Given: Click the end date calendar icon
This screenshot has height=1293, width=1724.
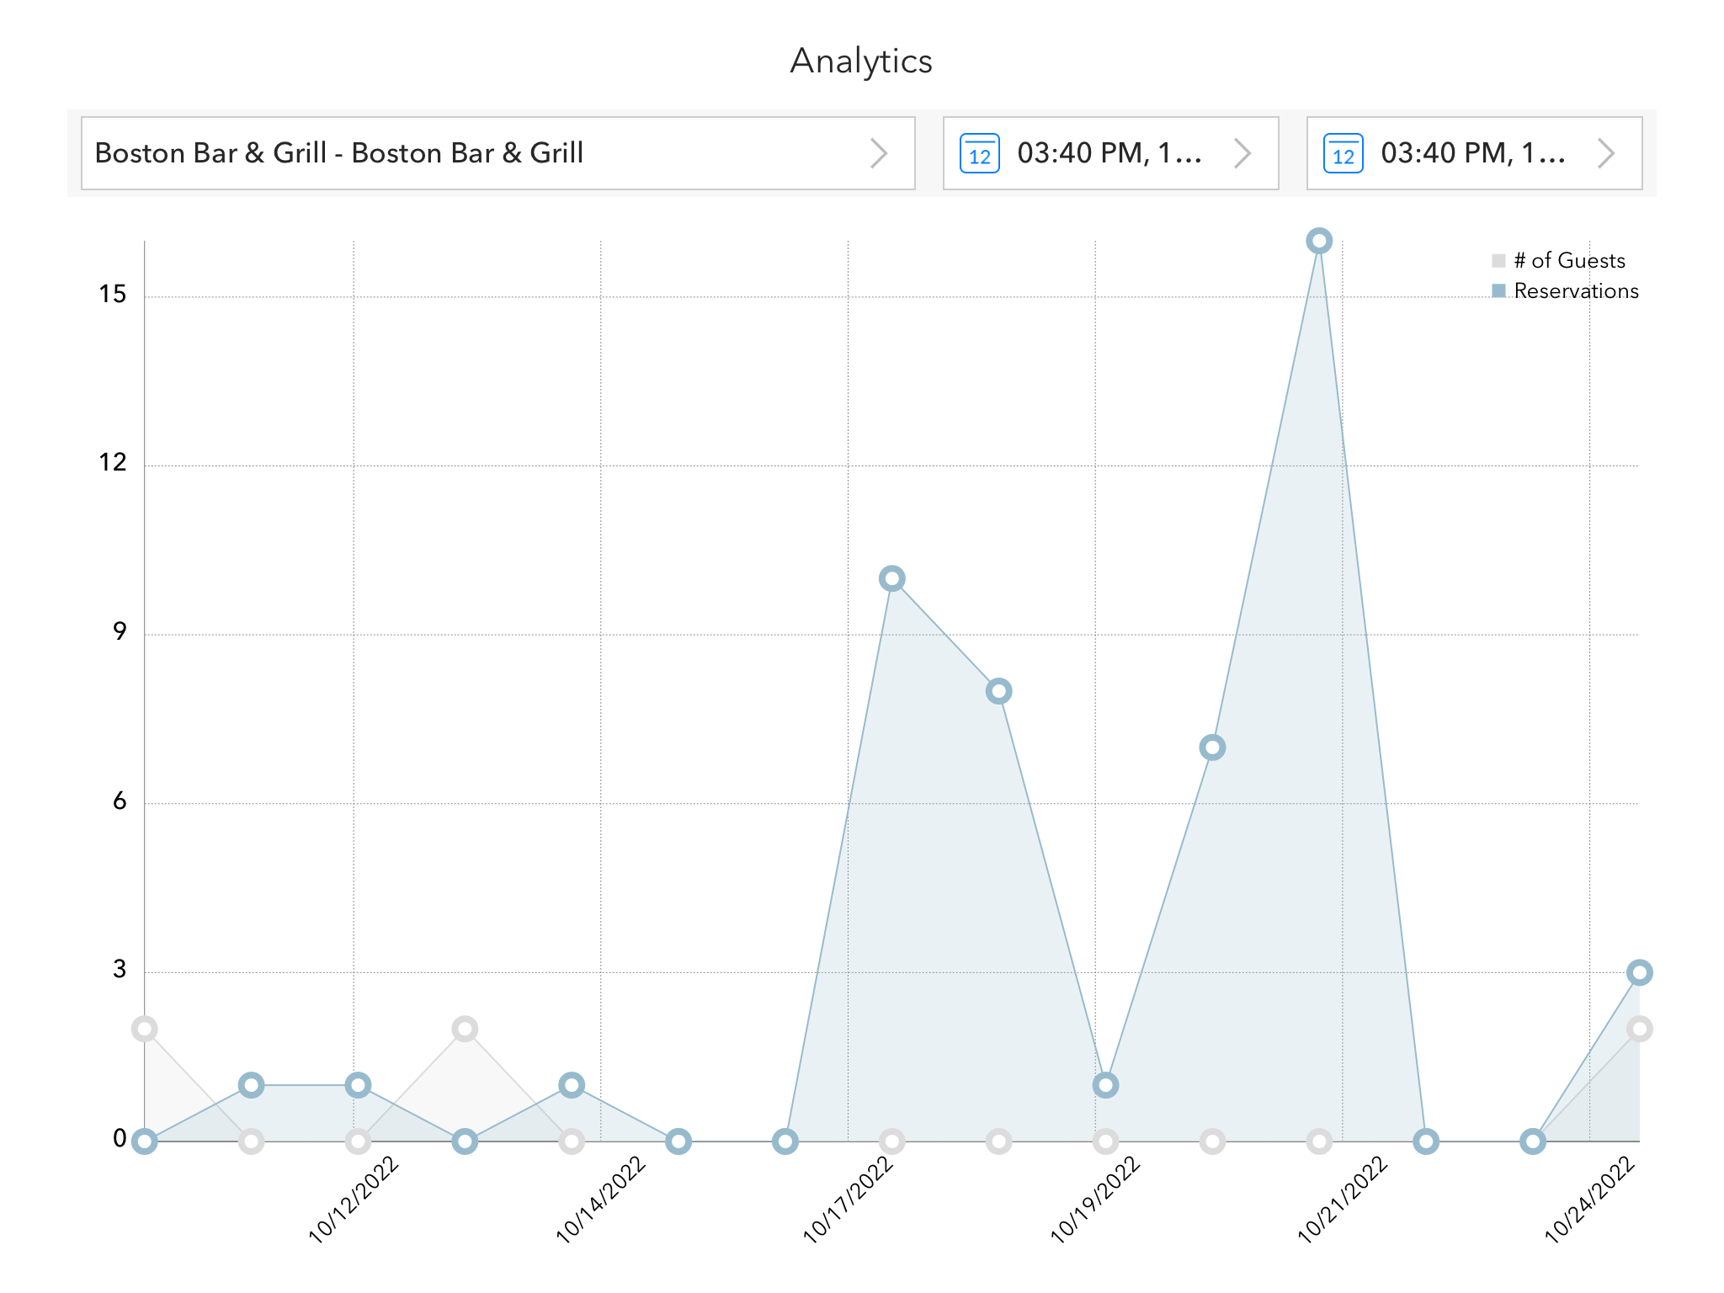Looking at the screenshot, I should pyautogui.click(x=1343, y=153).
